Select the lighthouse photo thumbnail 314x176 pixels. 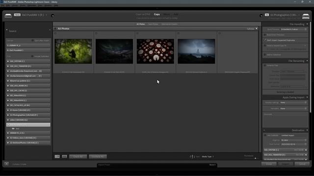[x=196, y=51]
